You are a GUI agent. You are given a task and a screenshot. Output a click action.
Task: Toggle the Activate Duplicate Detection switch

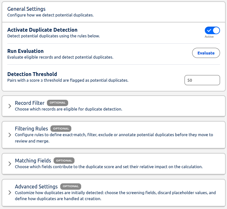click(x=212, y=30)
